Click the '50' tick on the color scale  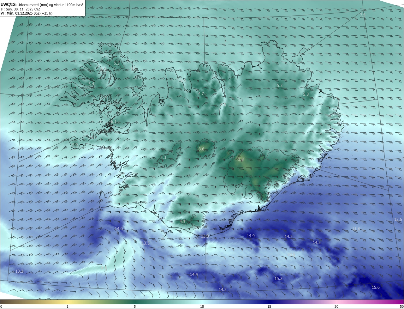[x=401, y=306]
